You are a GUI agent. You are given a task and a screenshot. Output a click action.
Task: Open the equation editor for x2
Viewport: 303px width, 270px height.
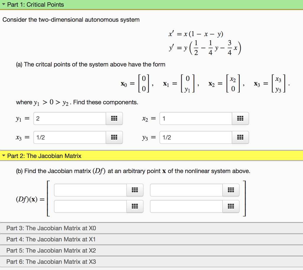240,118
